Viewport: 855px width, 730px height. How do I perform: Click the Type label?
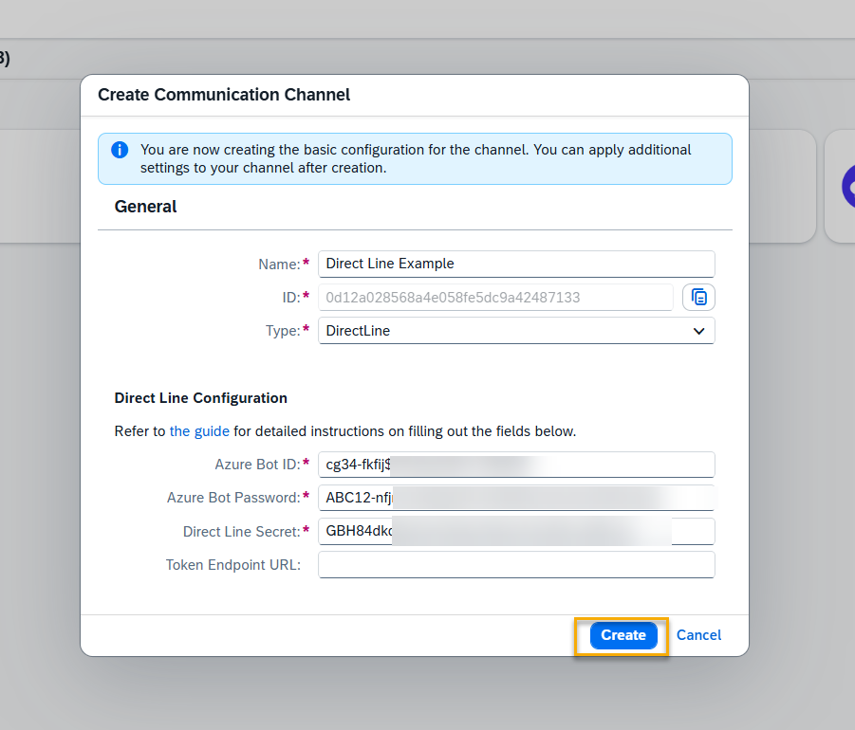pos(283,331)
